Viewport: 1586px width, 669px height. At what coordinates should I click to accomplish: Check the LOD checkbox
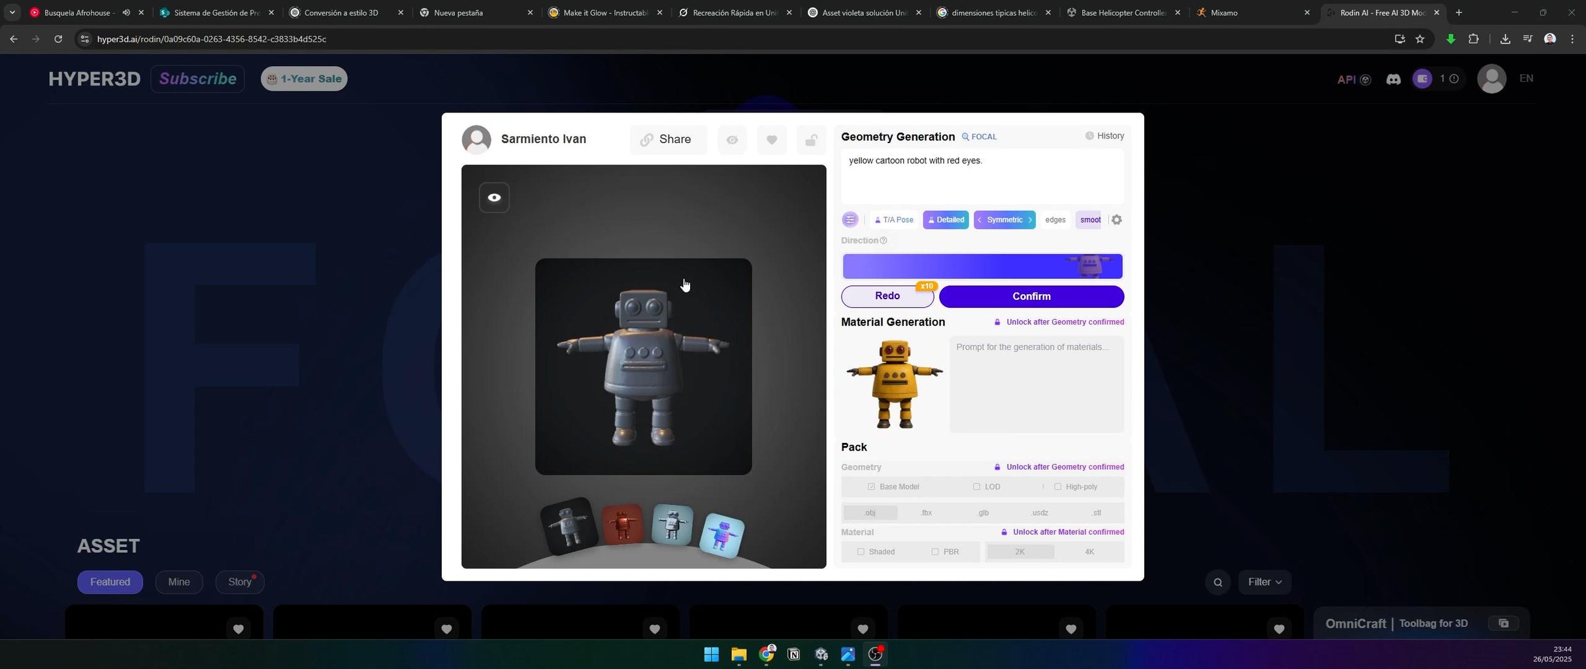976,487
